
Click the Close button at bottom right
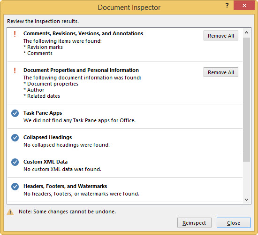point(234,223)
